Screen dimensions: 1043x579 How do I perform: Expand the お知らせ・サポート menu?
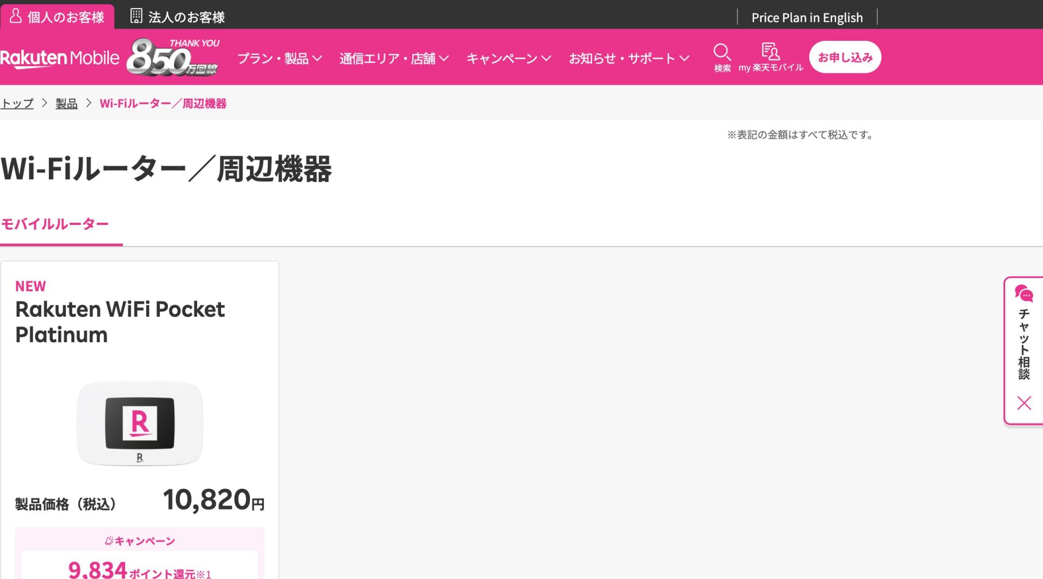tap(629, 58)
